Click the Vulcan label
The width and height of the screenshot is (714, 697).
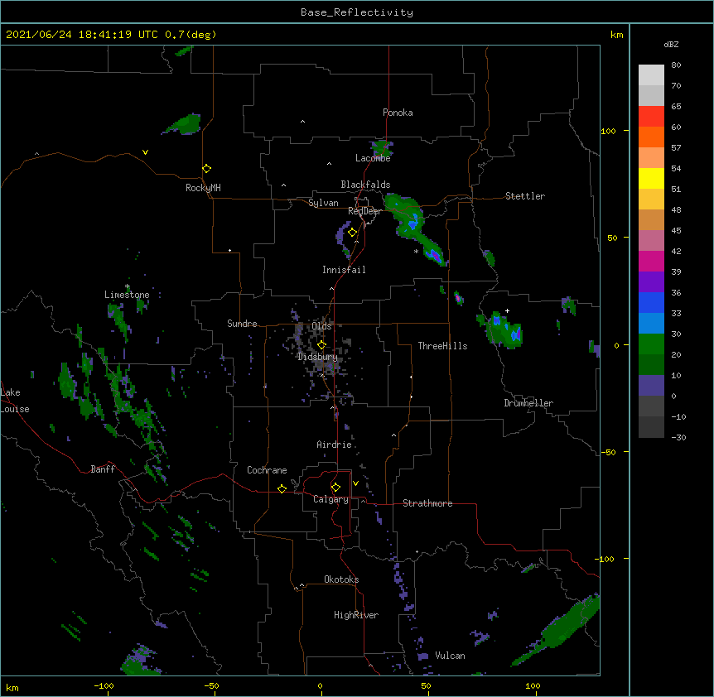(x=450, y=656)
